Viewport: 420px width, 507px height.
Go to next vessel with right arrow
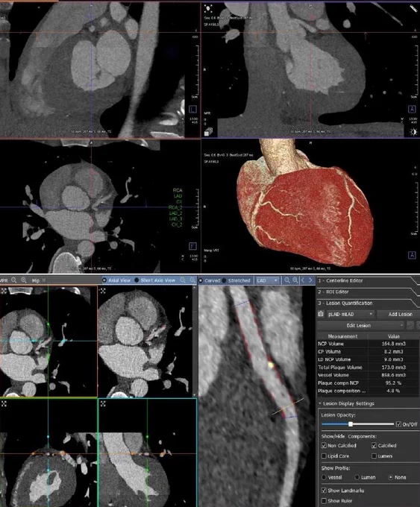pyautogui.click(x=310, y=280)
